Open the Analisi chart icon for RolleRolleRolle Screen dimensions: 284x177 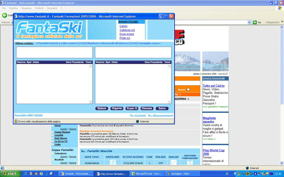174,162
